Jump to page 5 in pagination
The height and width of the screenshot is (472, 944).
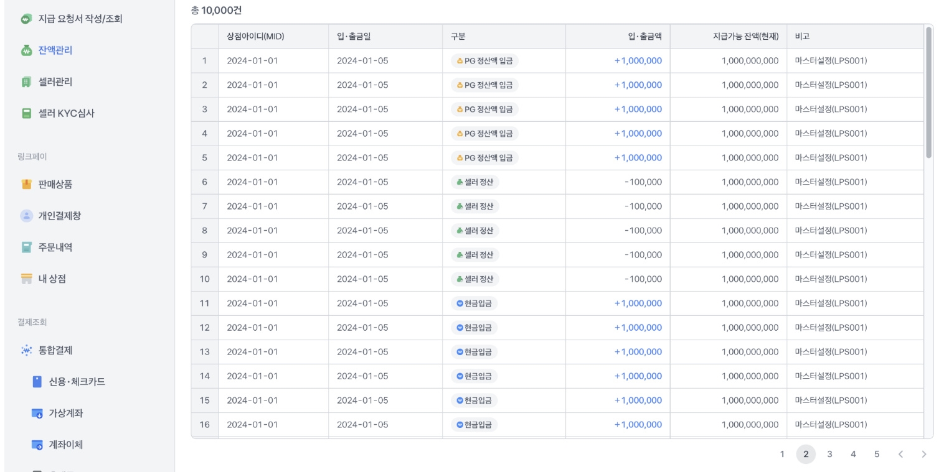click(x=877, y=454)
